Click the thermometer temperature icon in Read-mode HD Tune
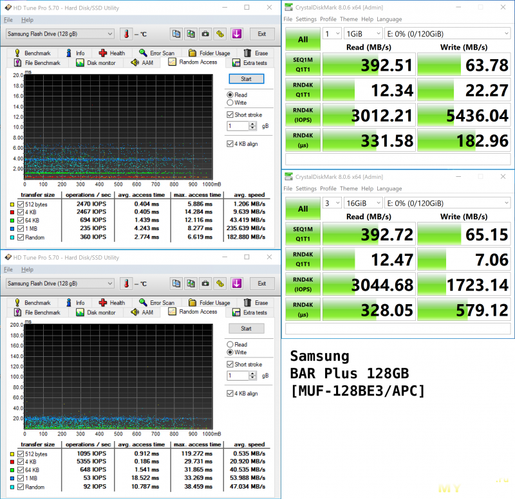 tap(126, 34)
